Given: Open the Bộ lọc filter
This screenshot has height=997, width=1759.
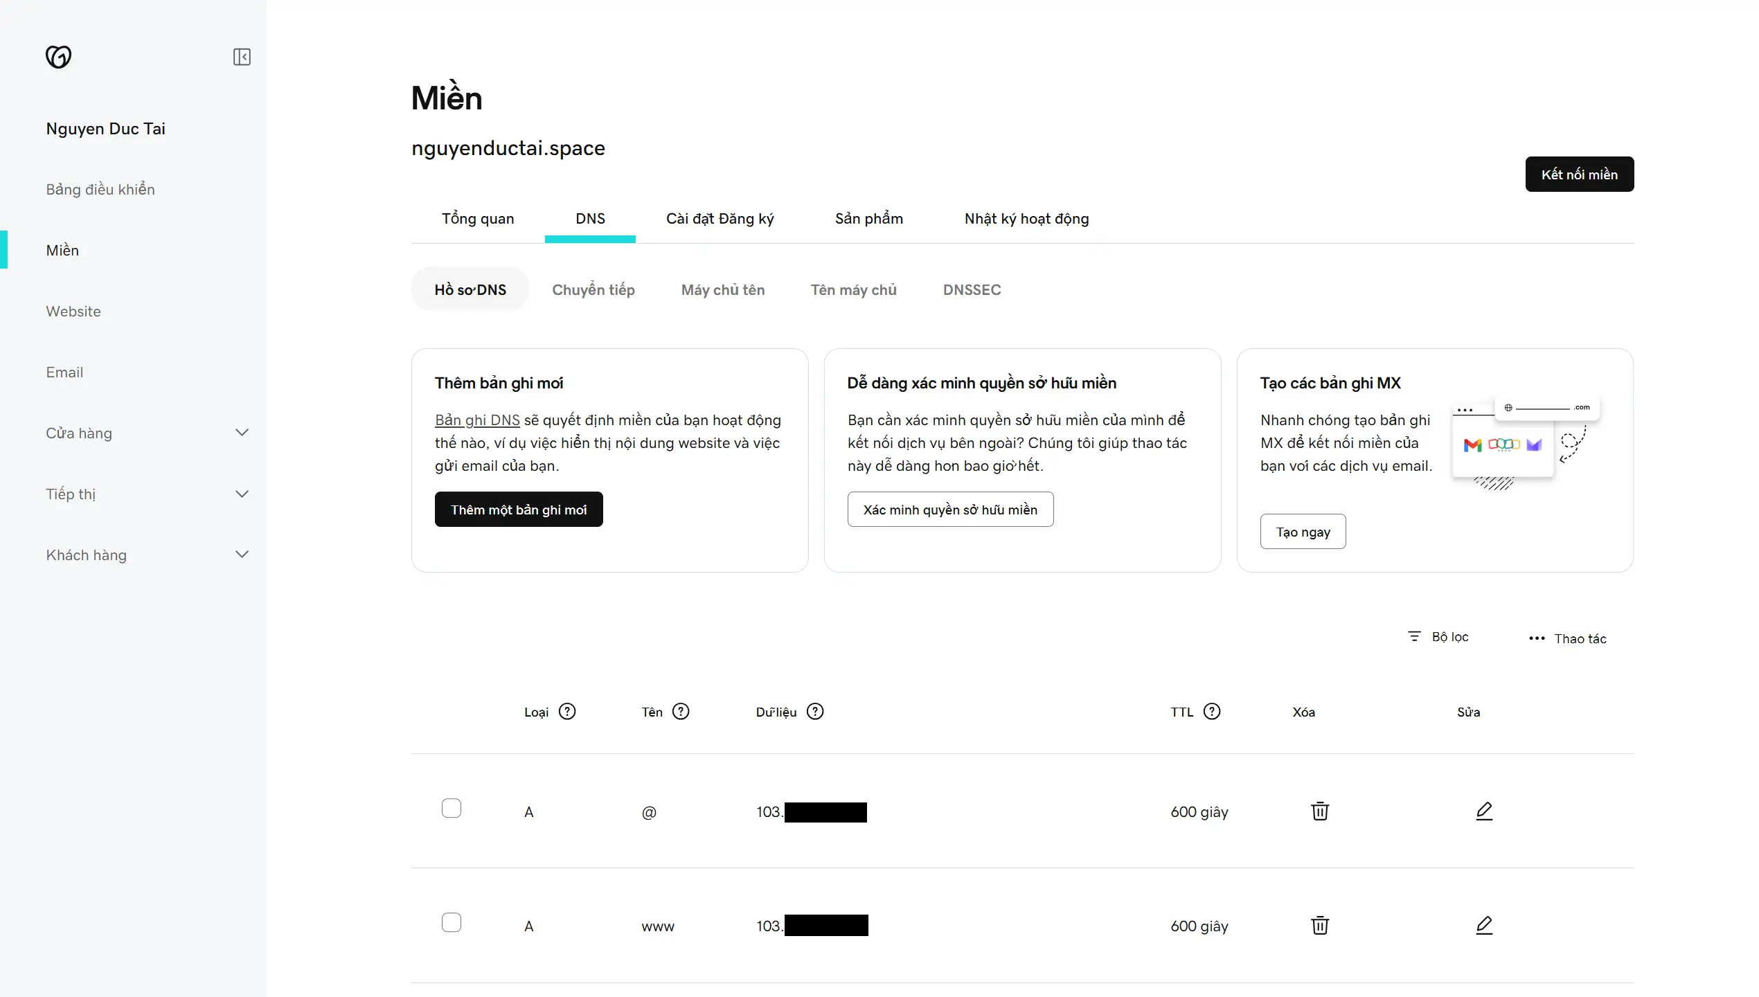Looking at the screenshot, I should pyautogui.click(x=1438, y=637).
